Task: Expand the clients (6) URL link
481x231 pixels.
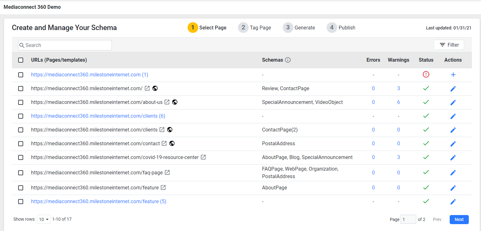Action: [x=98, y=116]
